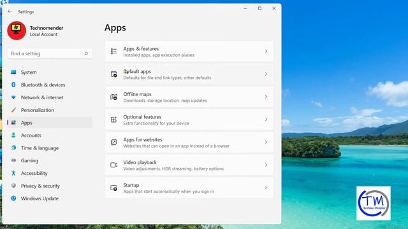Click the Gaming controller icon
Image resolution: width=408 pixels, height=229 pixels.
click(13, 160)
